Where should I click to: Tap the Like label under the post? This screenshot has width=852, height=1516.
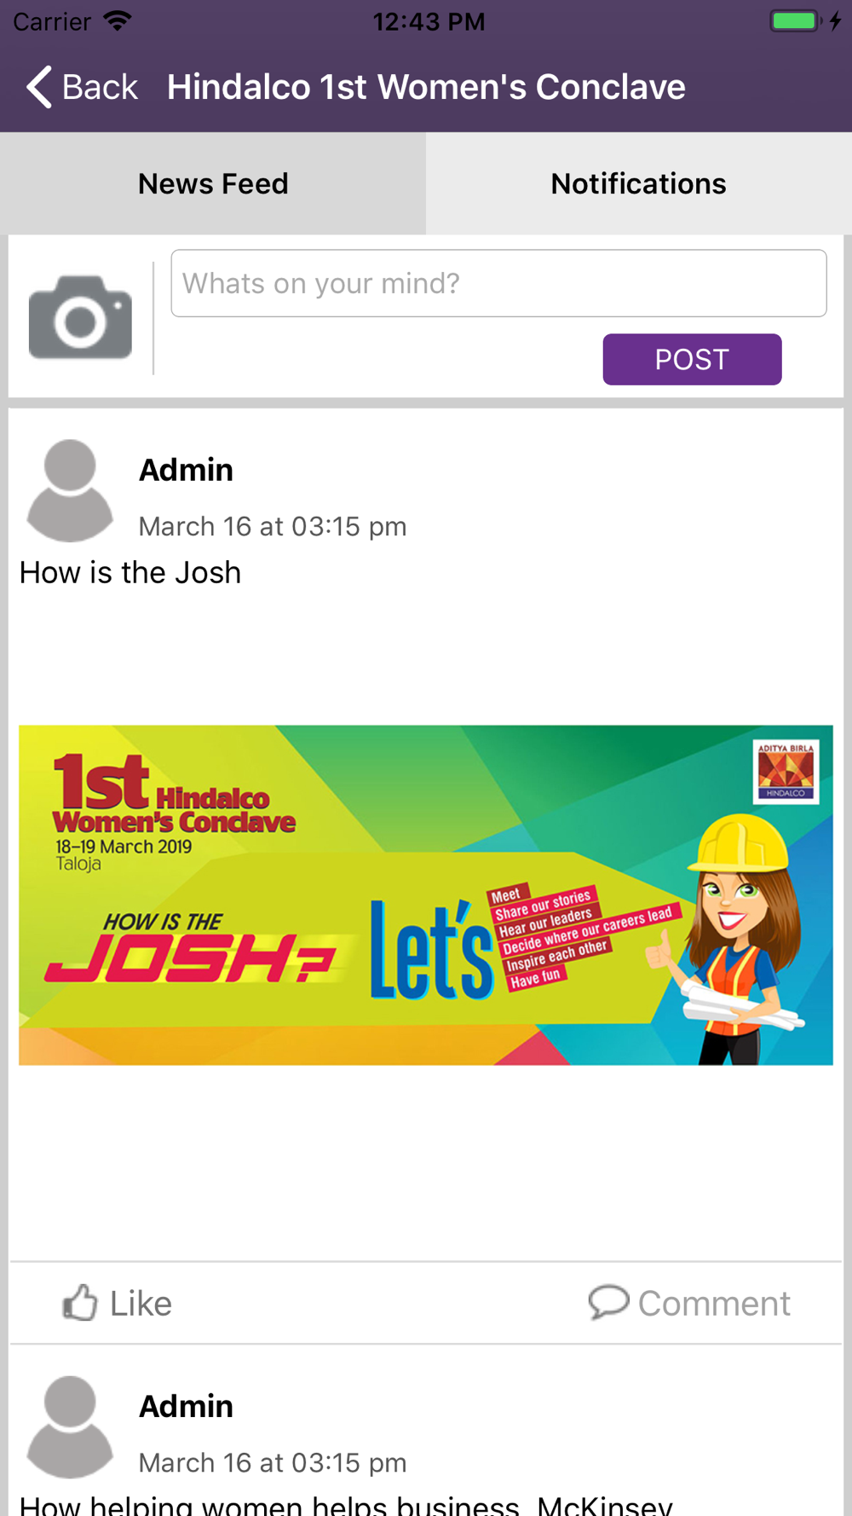(141, 1304)
